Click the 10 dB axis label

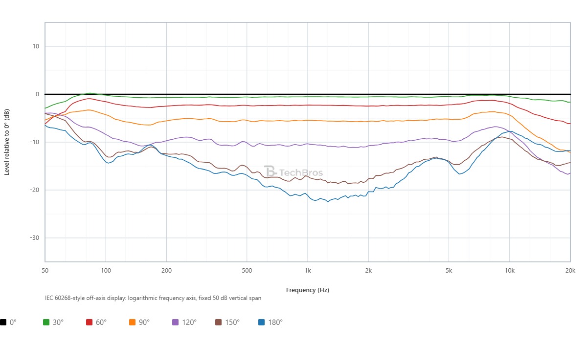click(x=36, y=46)
